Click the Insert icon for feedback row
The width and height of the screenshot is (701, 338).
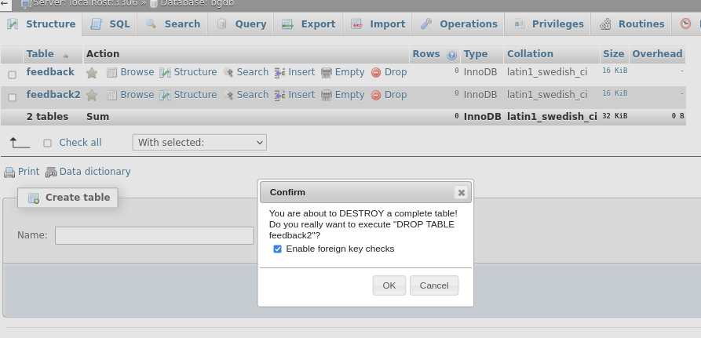(x=280, y=72)
